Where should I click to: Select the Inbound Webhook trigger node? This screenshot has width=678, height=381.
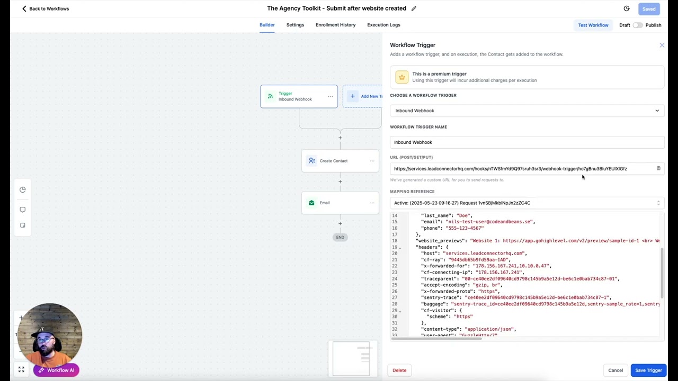[299, 96]
